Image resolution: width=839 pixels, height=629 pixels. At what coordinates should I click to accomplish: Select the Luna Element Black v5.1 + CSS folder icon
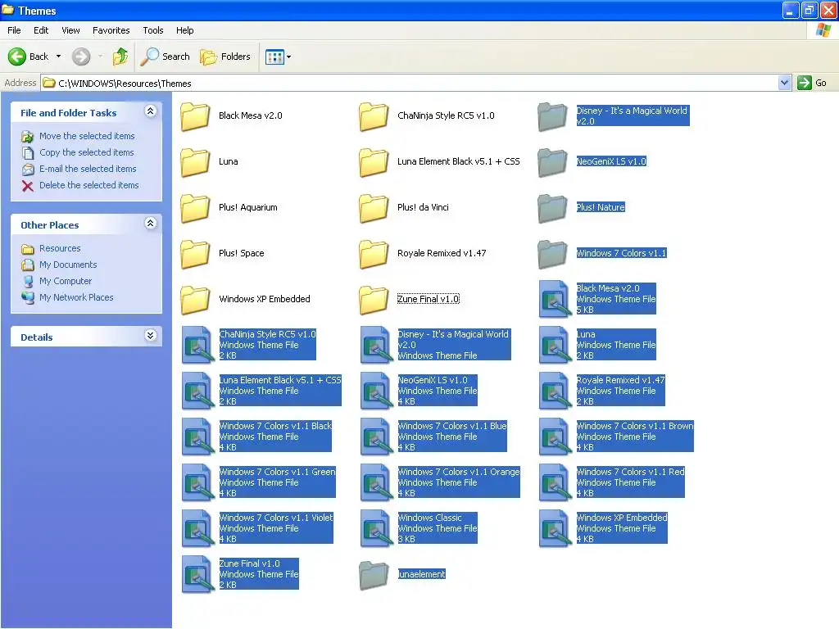[374, 162]
